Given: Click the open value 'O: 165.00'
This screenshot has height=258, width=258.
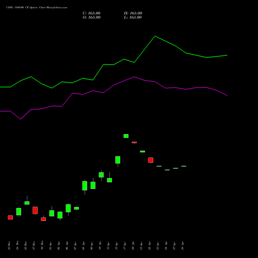Looking at the screenshot, I should (x=91, y=18).
